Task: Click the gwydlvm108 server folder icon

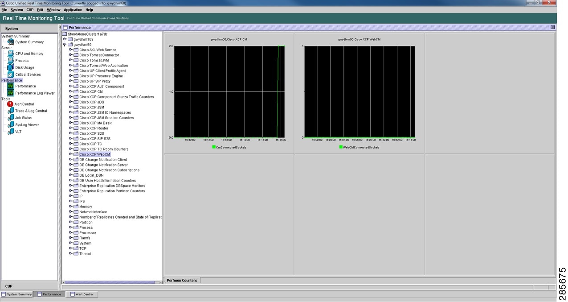Action: tap(70, 39)
